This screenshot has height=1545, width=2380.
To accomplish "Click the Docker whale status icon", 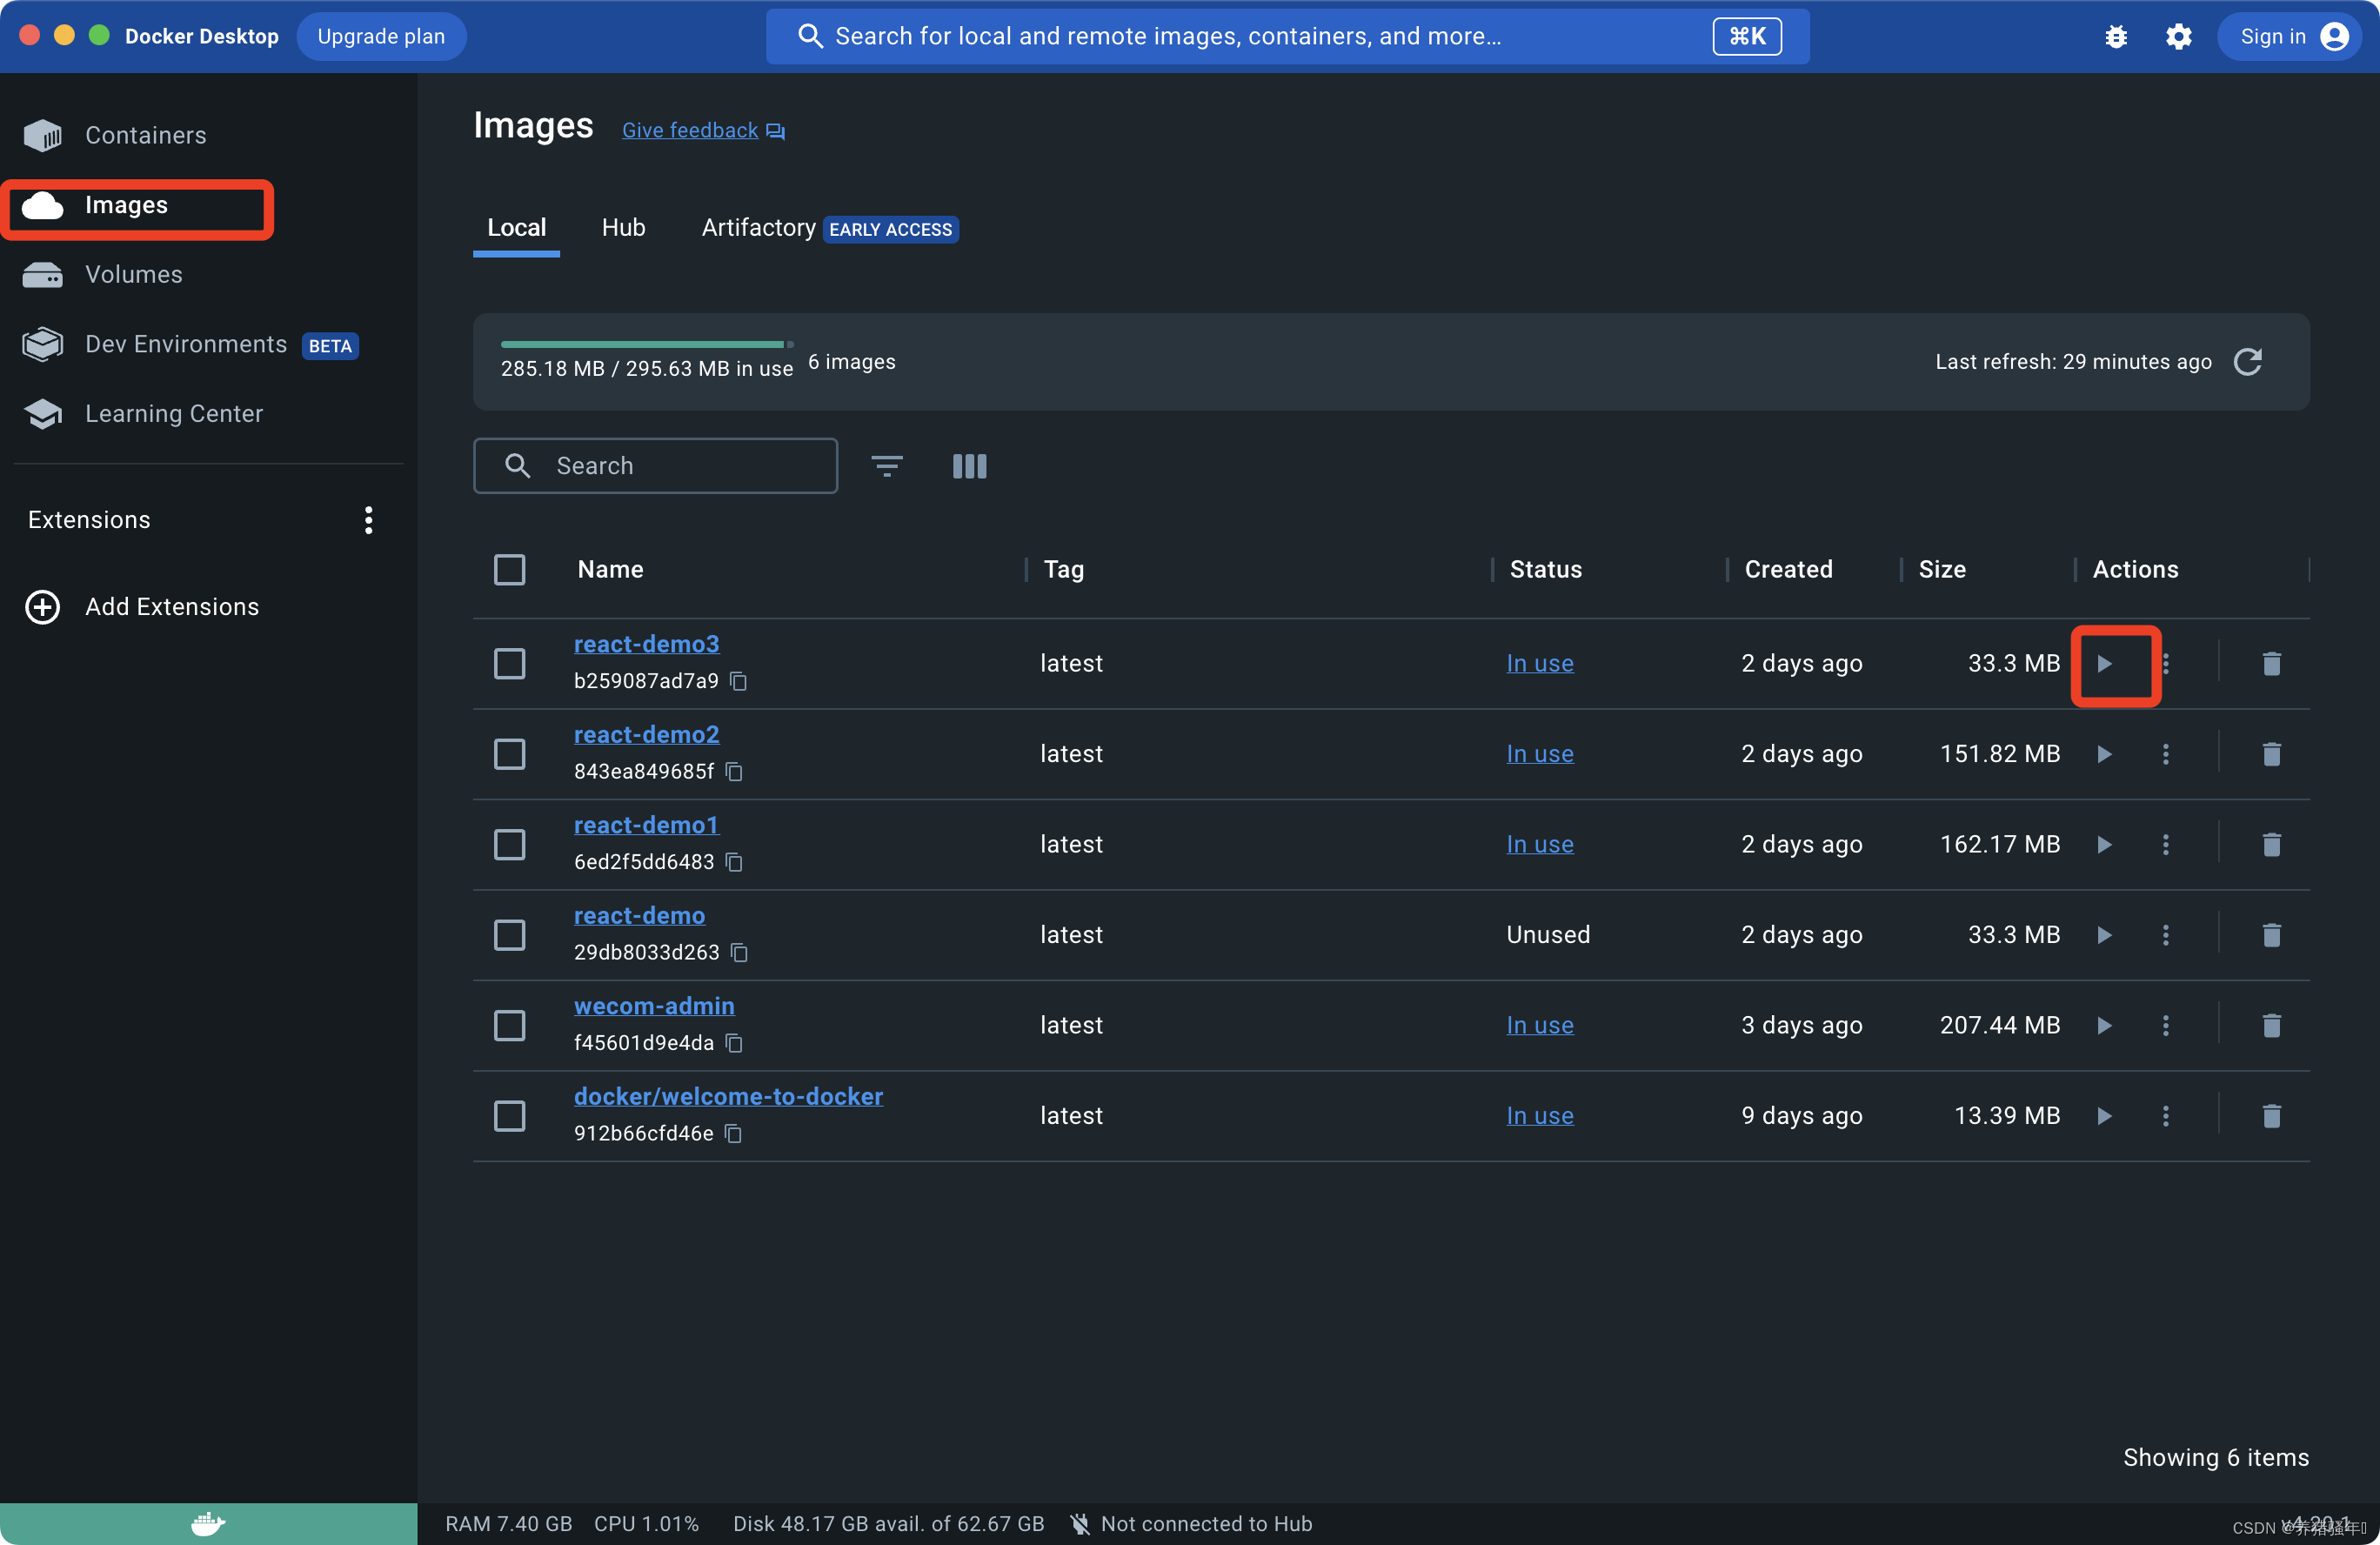I will point(208,1523).
